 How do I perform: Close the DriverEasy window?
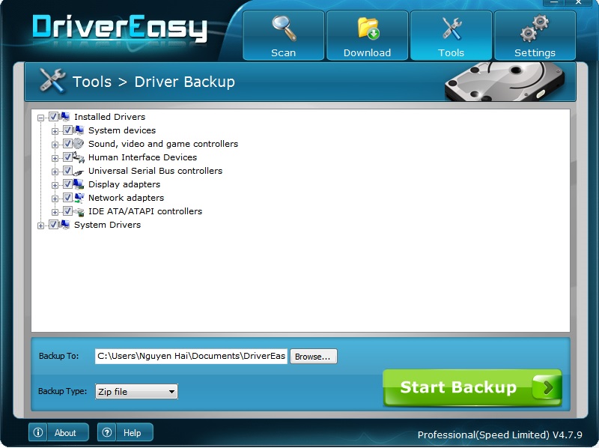click(578, 2)
